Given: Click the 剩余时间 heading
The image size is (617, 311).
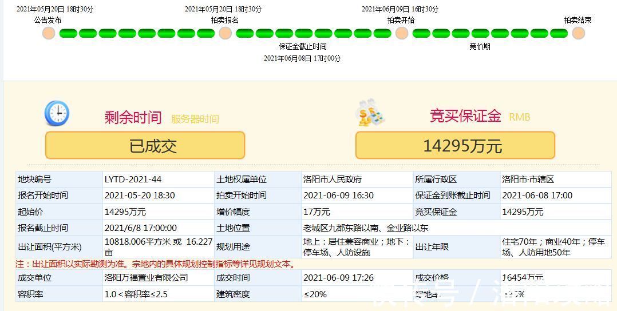Looking at the screenshot, I should tap(133, 117).
